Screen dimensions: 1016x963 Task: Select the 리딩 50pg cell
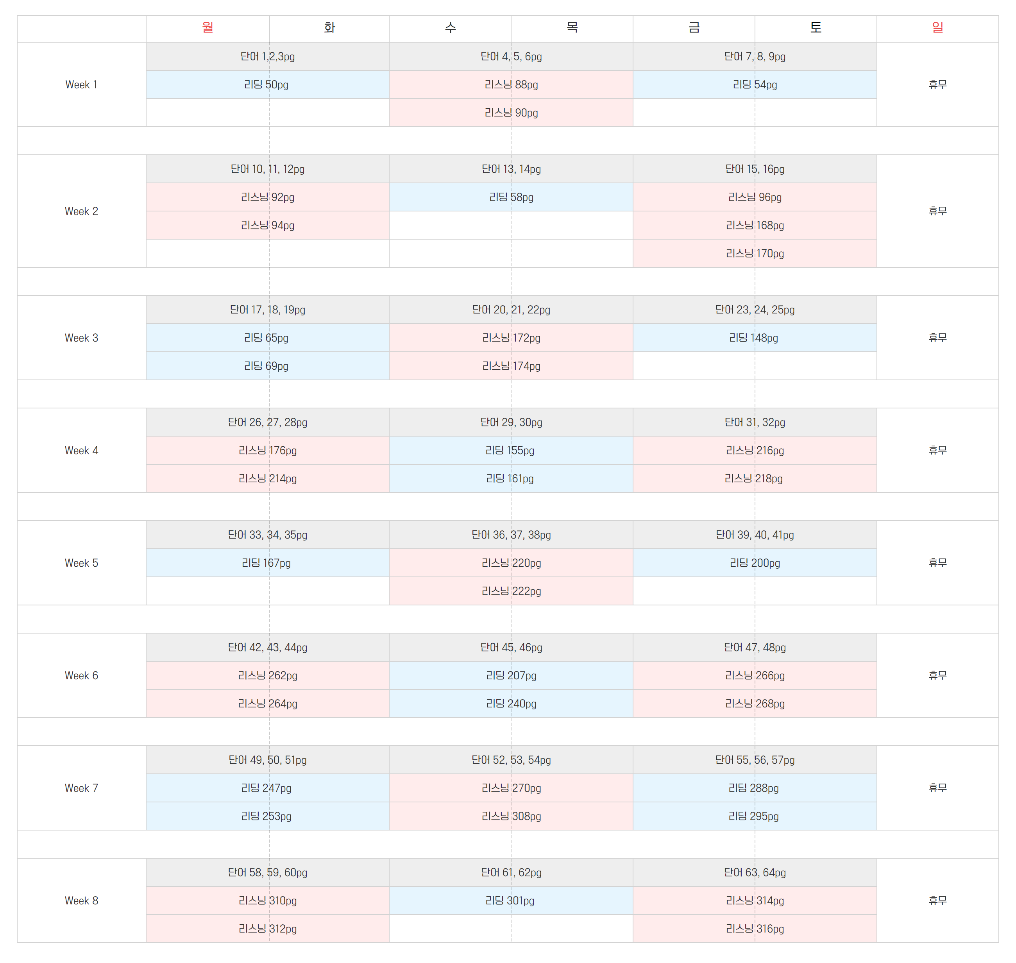click(267, 85)
